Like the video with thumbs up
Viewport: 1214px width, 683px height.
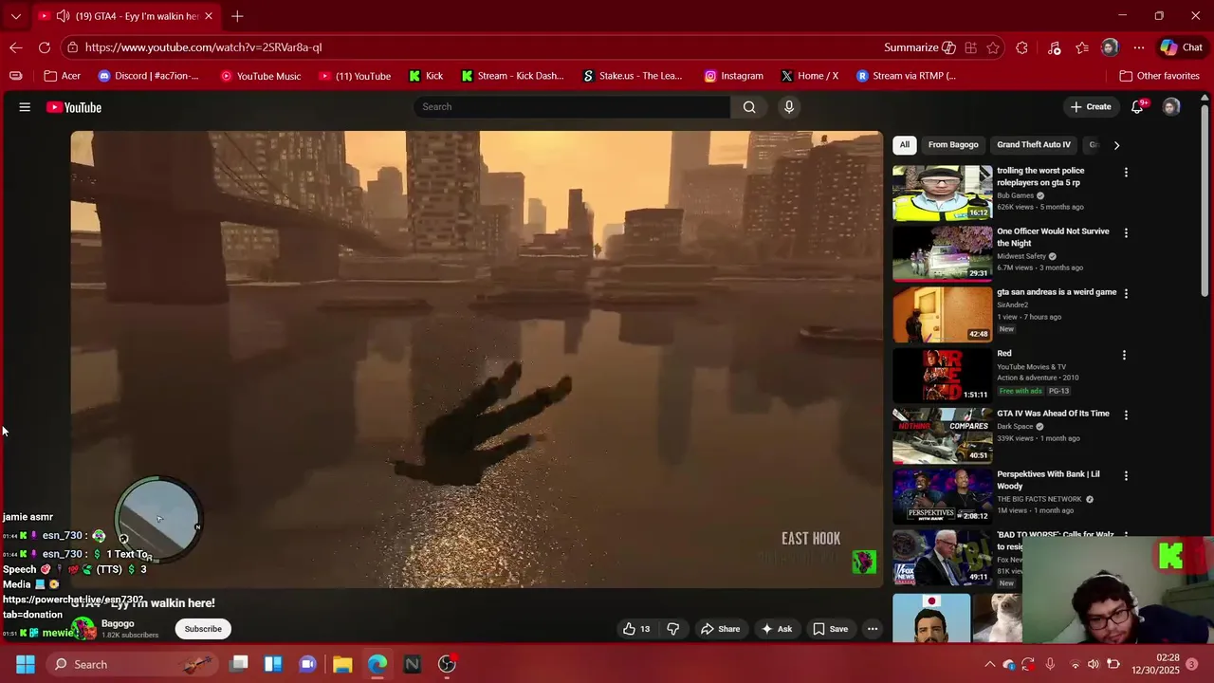click(636, 629)
